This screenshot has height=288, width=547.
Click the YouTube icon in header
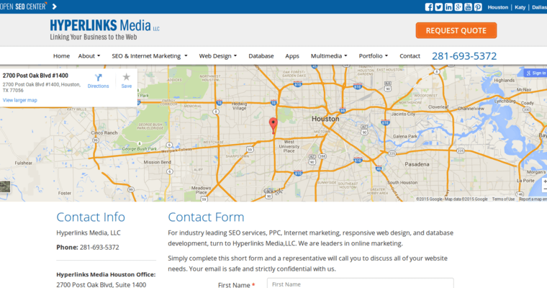click(468, 7)
